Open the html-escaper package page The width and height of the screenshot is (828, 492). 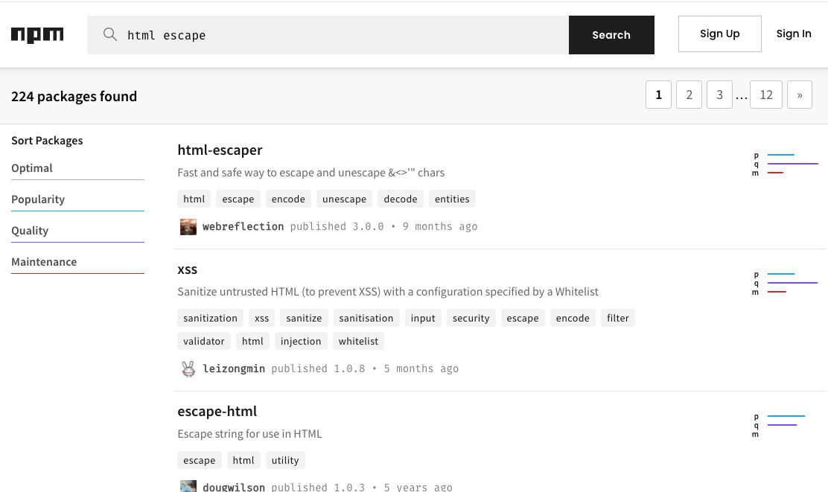(220, 150)
